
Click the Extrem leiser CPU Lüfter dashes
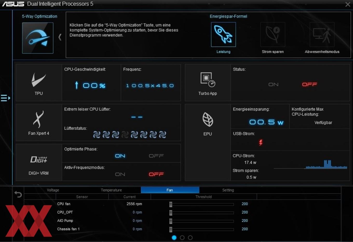click(137, 117)
